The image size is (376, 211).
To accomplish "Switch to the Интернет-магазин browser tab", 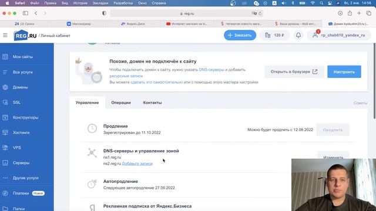I will pos(187,24).
